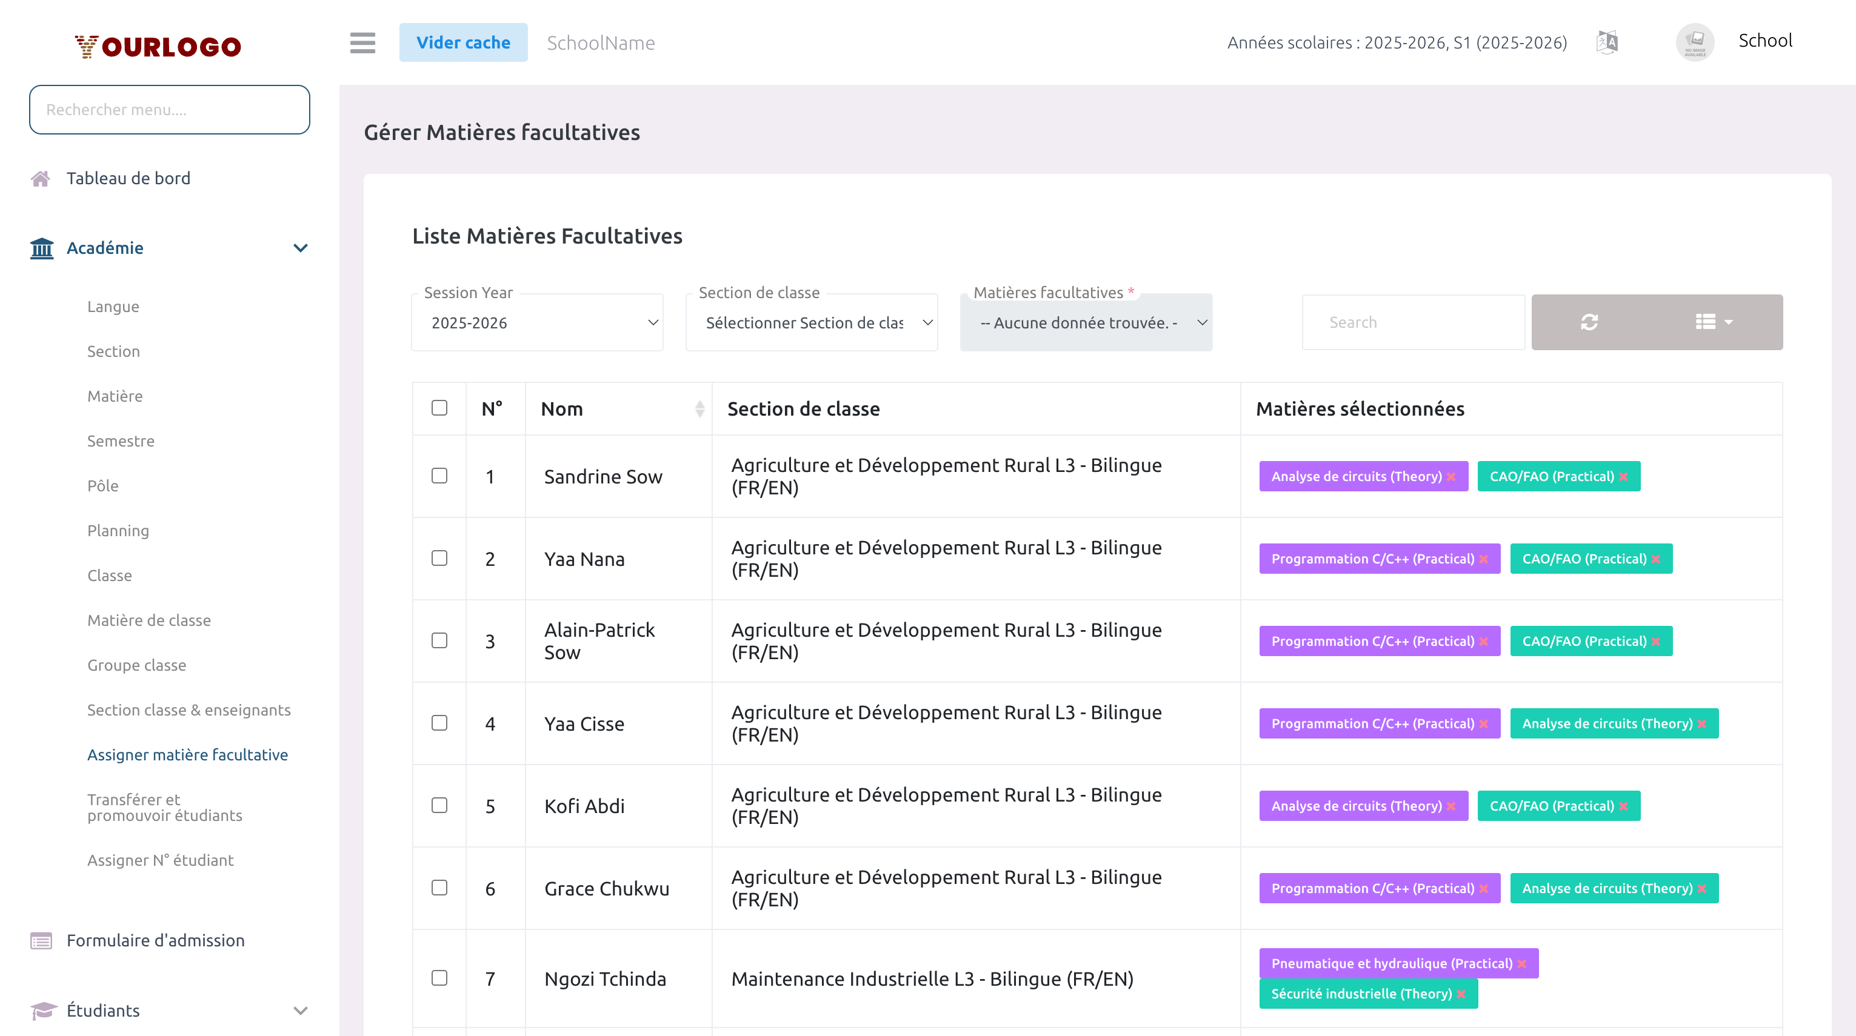The width and height of the screenshot is (1856, 1036).
Task: Open Formulaire d'admission link
Action: [155, 940]
